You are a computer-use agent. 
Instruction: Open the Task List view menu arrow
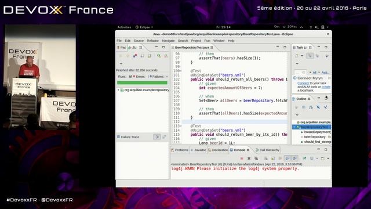(x=297, y=63)
